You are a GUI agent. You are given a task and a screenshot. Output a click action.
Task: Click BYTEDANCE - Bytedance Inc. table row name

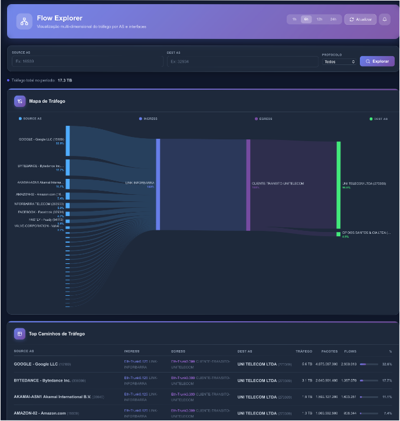coord(42,380)
